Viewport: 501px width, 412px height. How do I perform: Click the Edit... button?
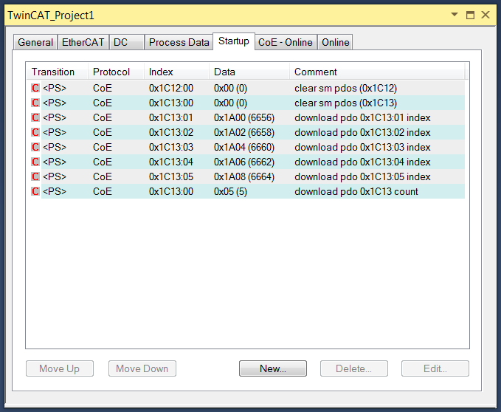[x=435, y=368]
